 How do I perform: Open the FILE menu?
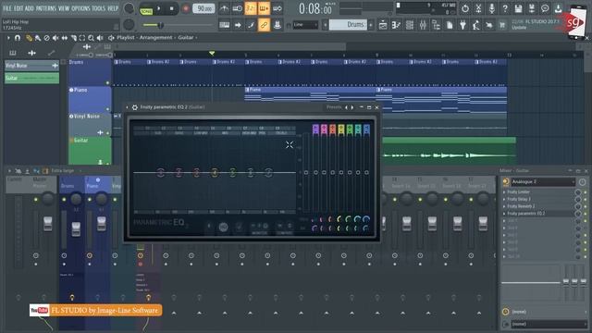coord(7,8)
